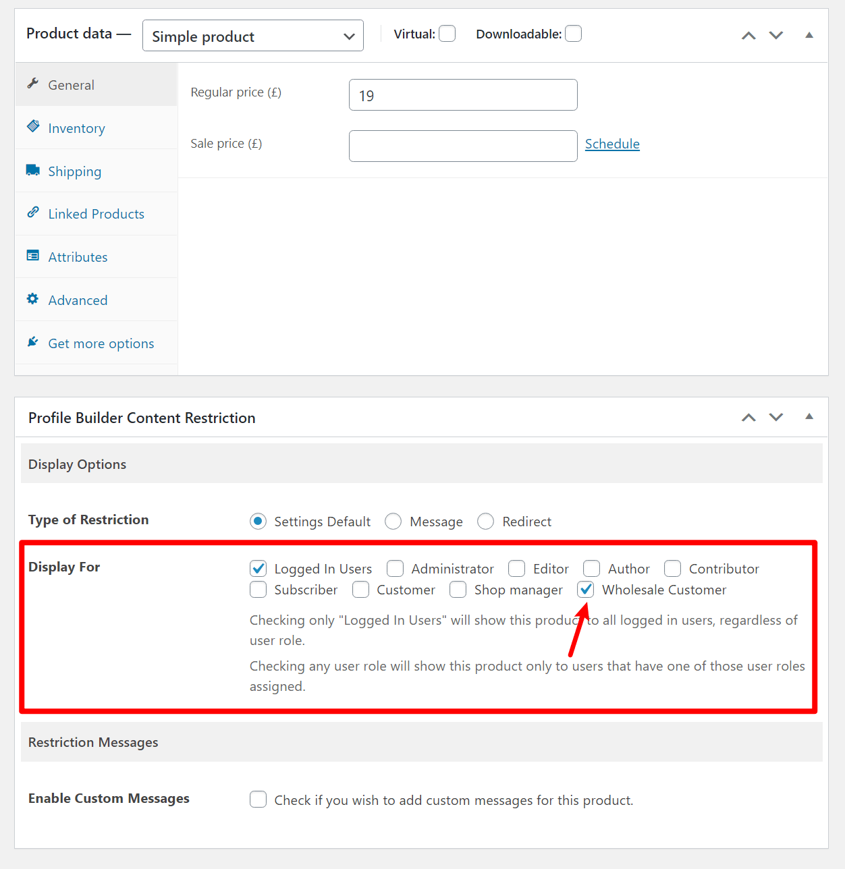Move Product data panel up
845x869 pixels.
coord(748,35)
